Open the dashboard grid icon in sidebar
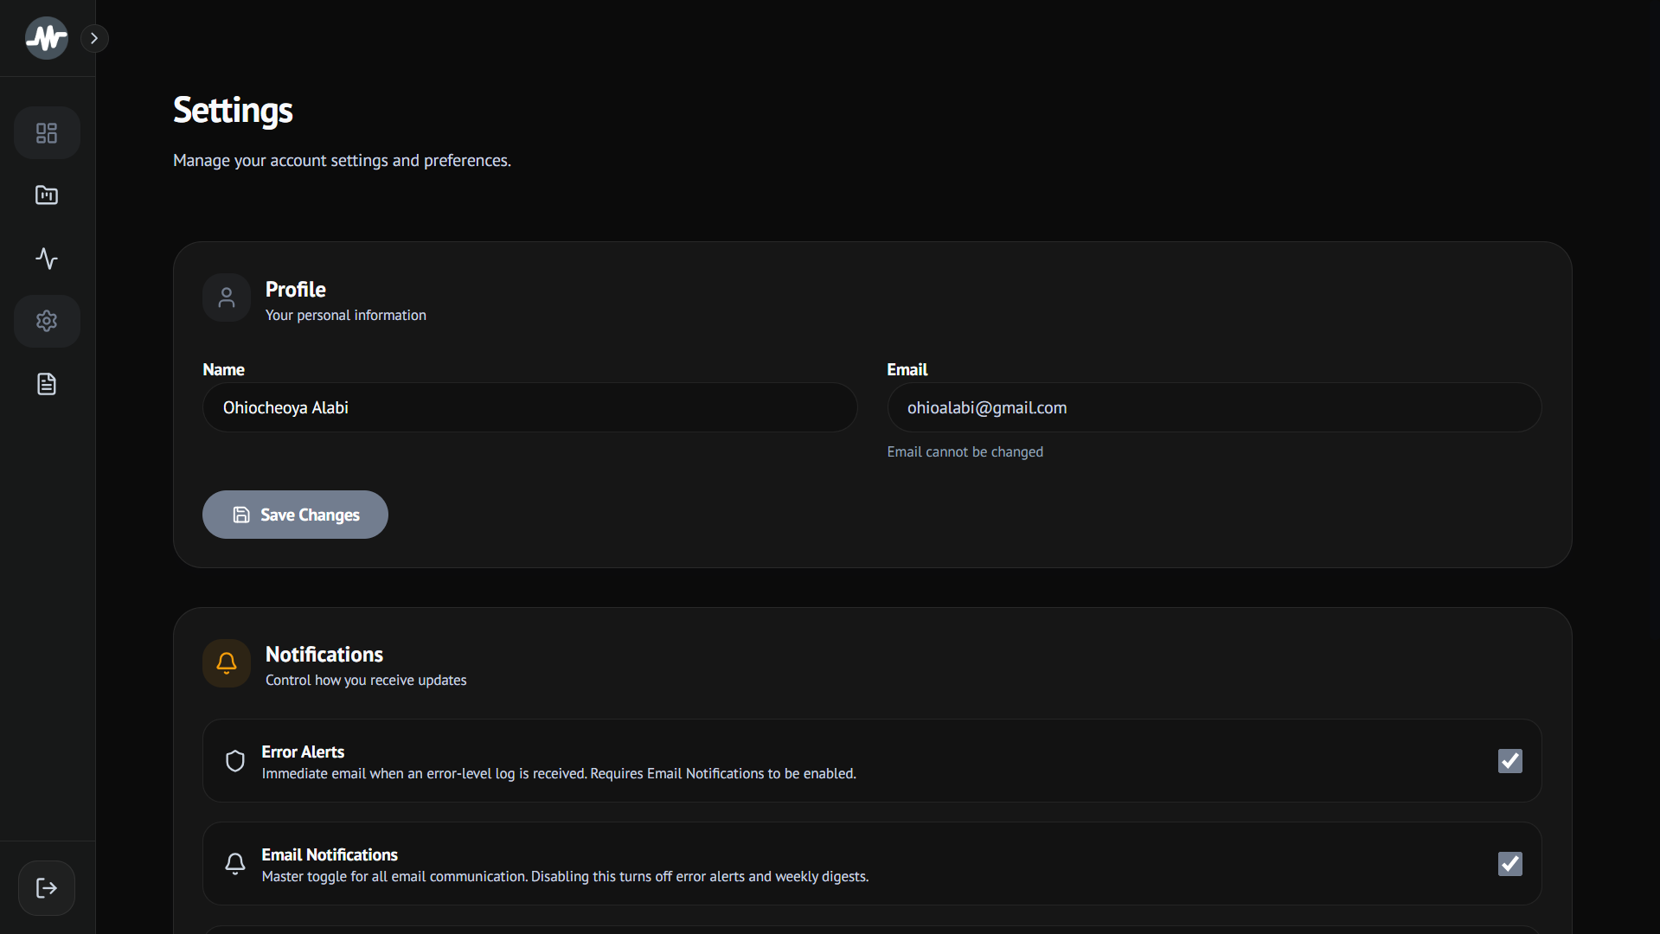The height and width of the screenshot is (934, 1660). (x=47, y=133)
